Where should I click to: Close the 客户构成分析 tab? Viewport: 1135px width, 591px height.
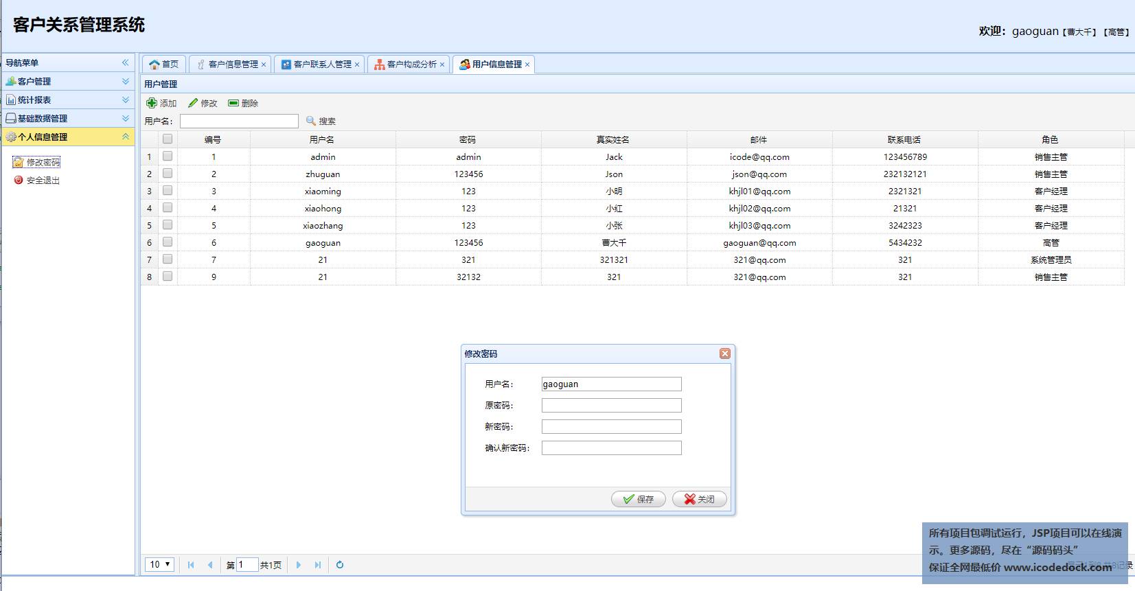pyautogui.click(x=442, y=65)
